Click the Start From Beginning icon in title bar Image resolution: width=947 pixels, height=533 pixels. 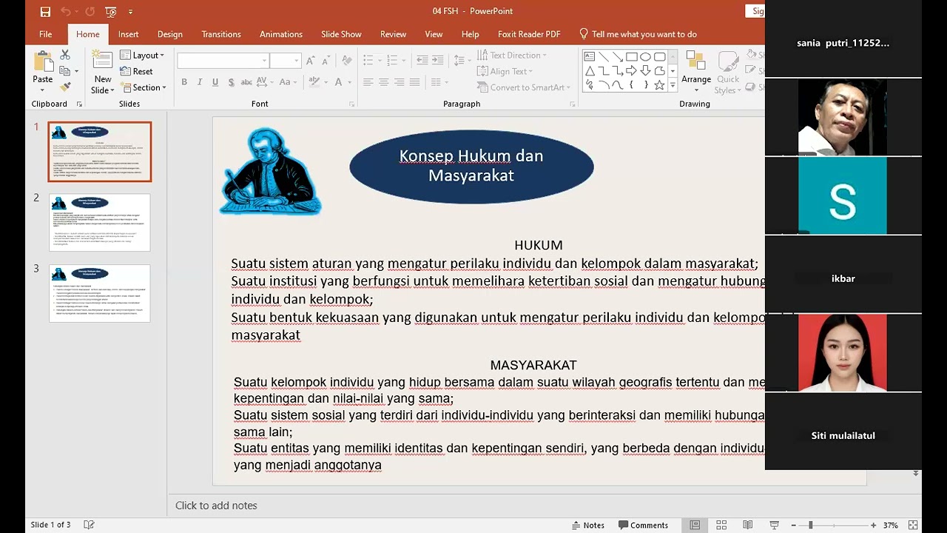pyautogui.click(x=111, y=11)
